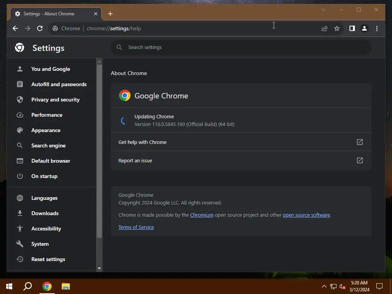Image resolution: width=392 pixels, height=294 pixels.
Task: Go back with the browser back arrow
Action: [x=15, y=28]
